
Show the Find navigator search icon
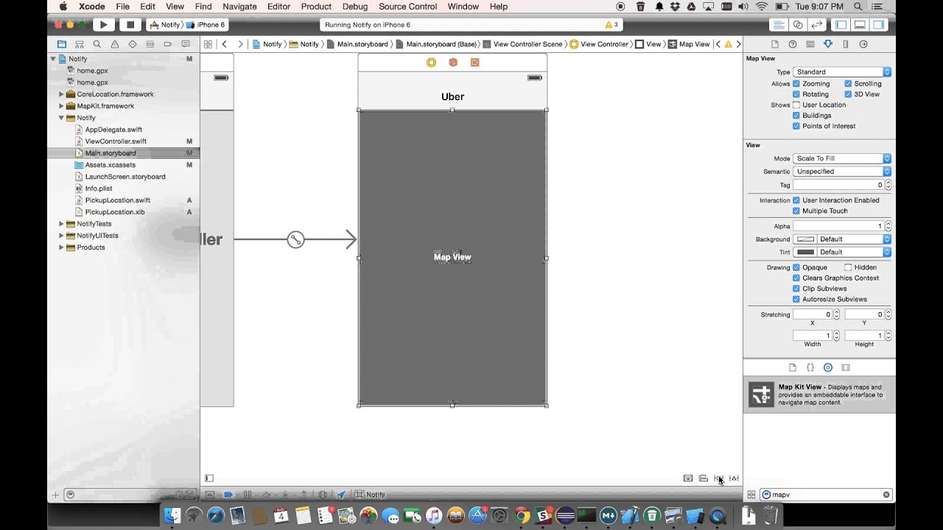pyautogui.click(x=97, y=44)
